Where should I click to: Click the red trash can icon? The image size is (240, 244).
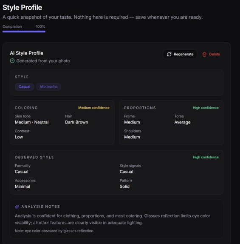pyautogui.click(x=204, y=55)
